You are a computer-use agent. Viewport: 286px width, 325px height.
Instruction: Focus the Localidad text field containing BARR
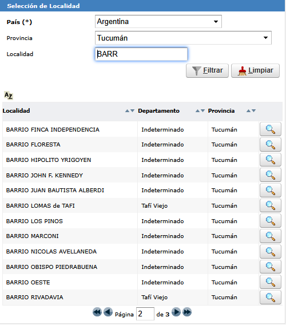point(141,54)
